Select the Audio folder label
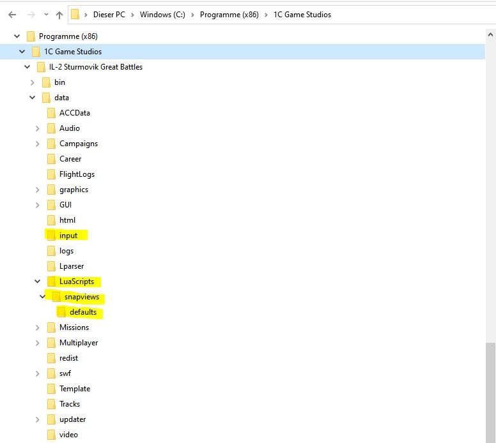Viewport: 496px width, 443px height. pos(70,128)
